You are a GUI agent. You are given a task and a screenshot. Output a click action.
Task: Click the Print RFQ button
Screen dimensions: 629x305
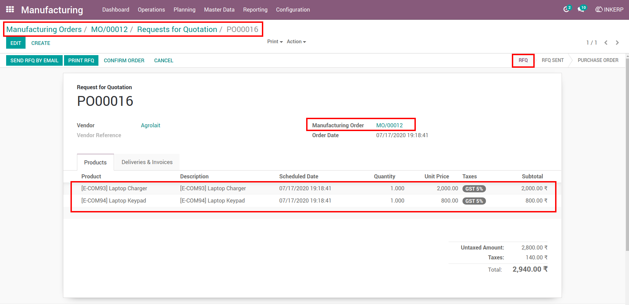[x=81, y=60]
